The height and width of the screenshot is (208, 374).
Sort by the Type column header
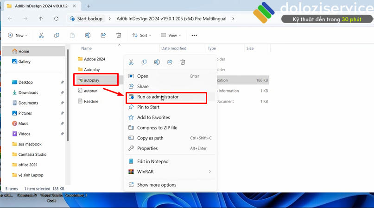tap(212, 49)
